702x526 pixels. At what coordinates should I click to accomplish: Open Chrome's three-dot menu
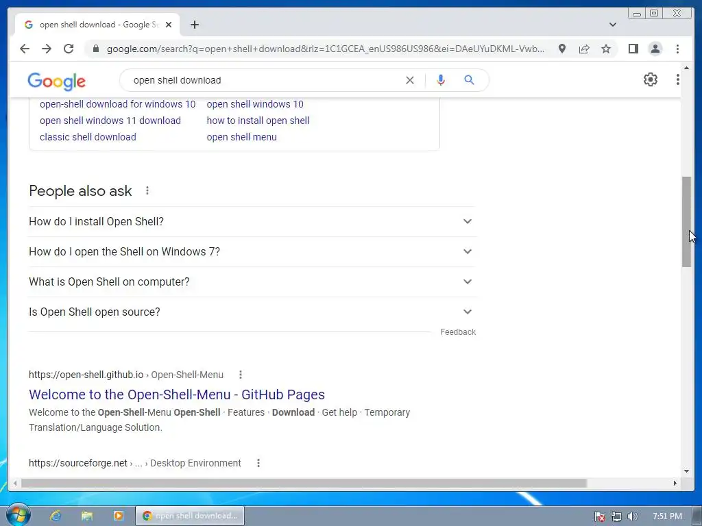coord(677,49)
